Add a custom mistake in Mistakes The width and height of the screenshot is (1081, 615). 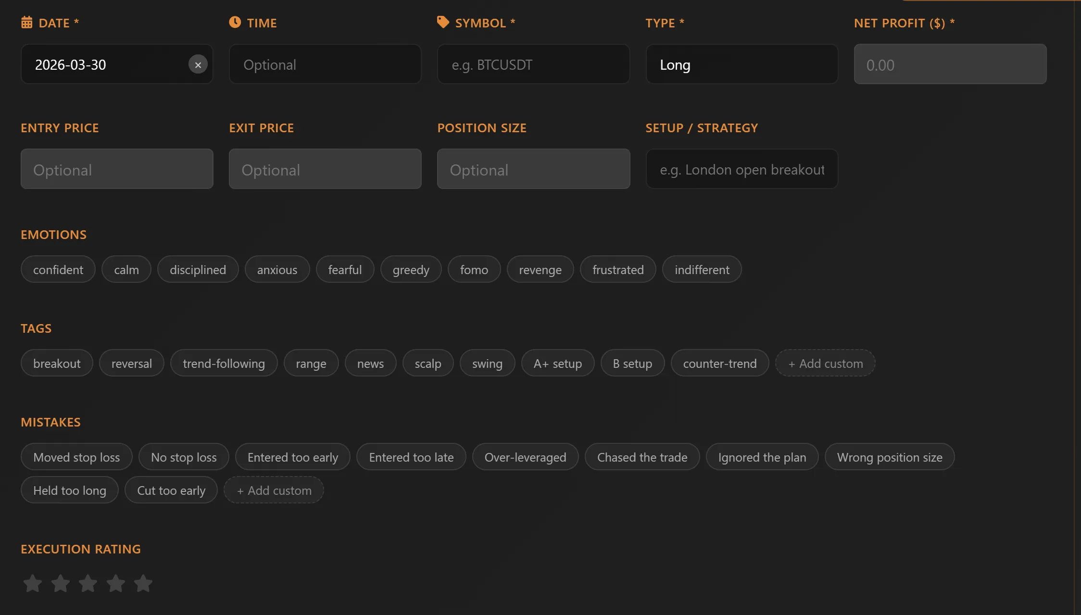tap(274, 490)
